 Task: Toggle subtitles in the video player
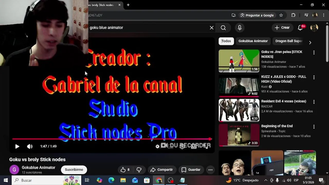170,146
